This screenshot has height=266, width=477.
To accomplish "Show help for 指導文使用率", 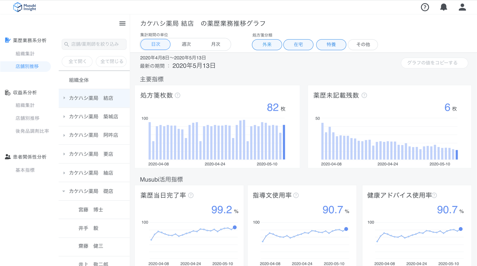I will [296, 195].
